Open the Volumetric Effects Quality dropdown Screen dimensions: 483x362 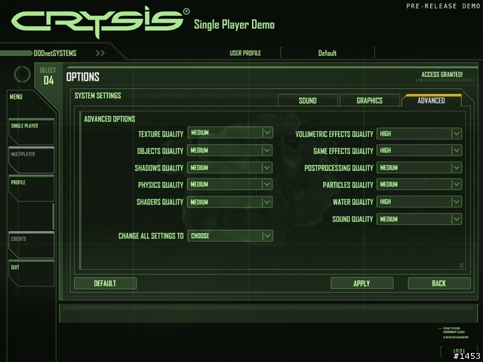420,133
